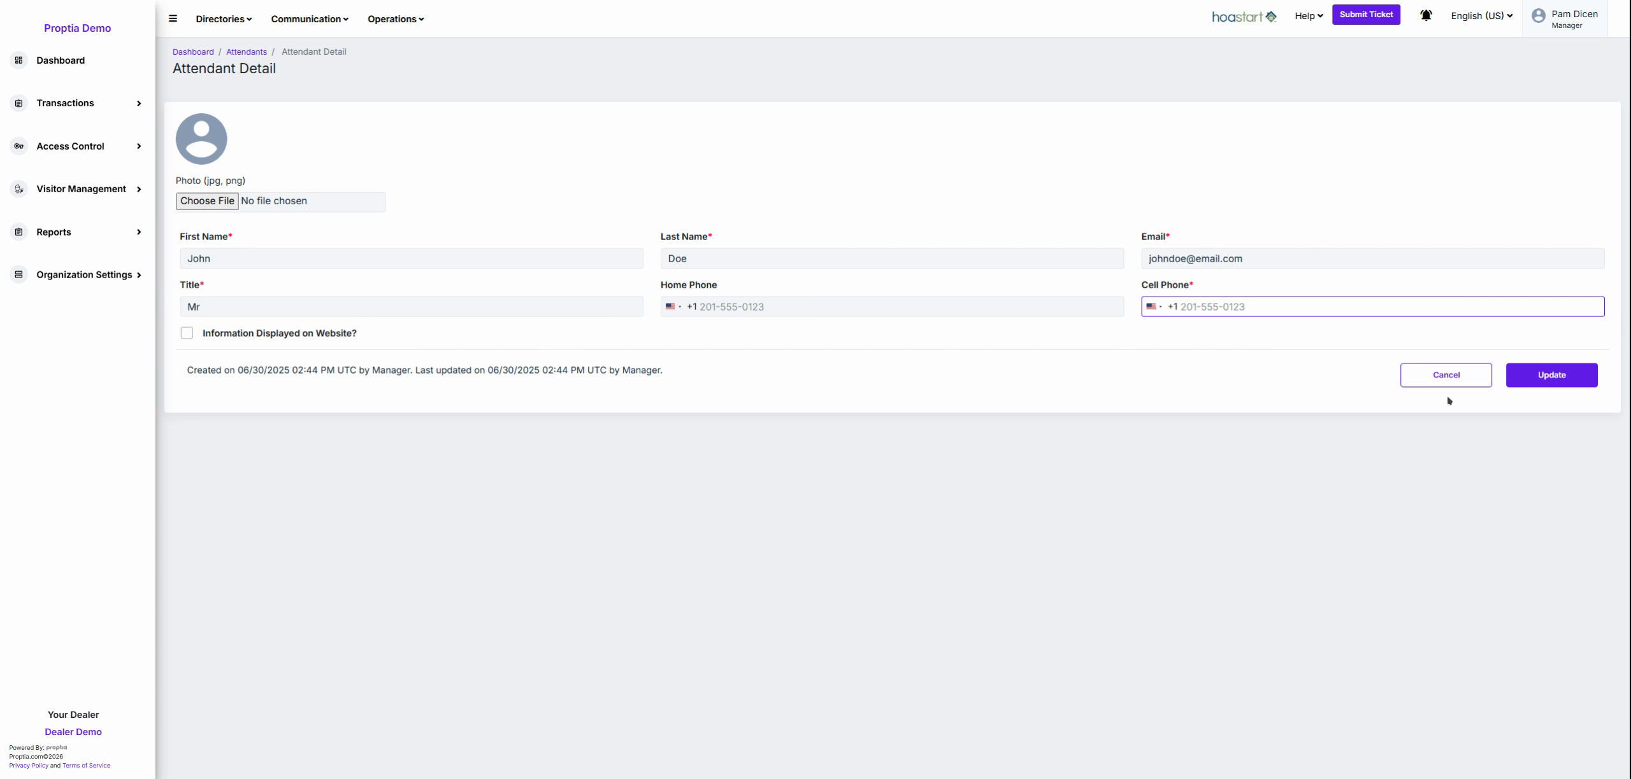Click the Email input field
Image resolution: width=1631 pixels, height=779 pixels.
(1372, 258)
